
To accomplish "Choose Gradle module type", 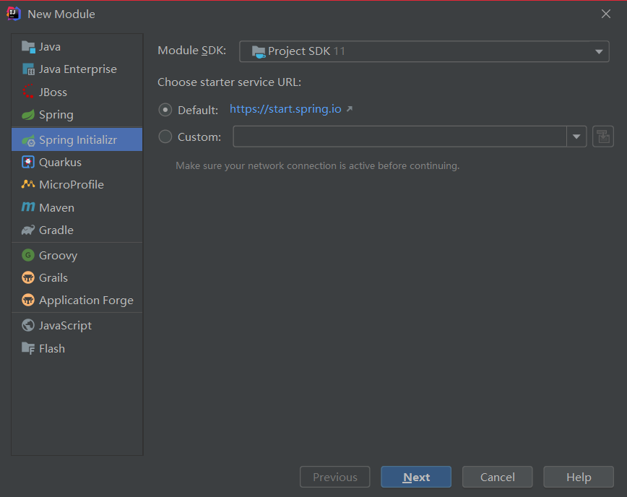I will 77,230.
